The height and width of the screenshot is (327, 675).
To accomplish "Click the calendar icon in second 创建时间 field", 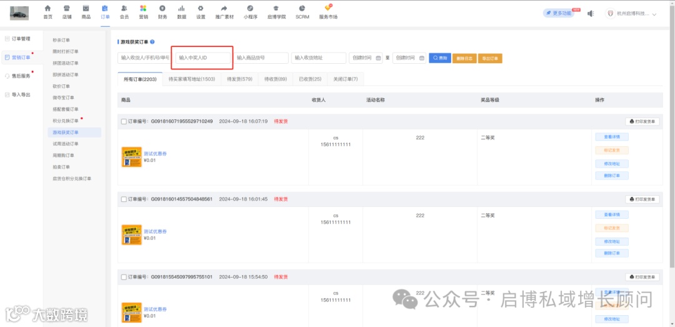I will [x=422, y=58].
